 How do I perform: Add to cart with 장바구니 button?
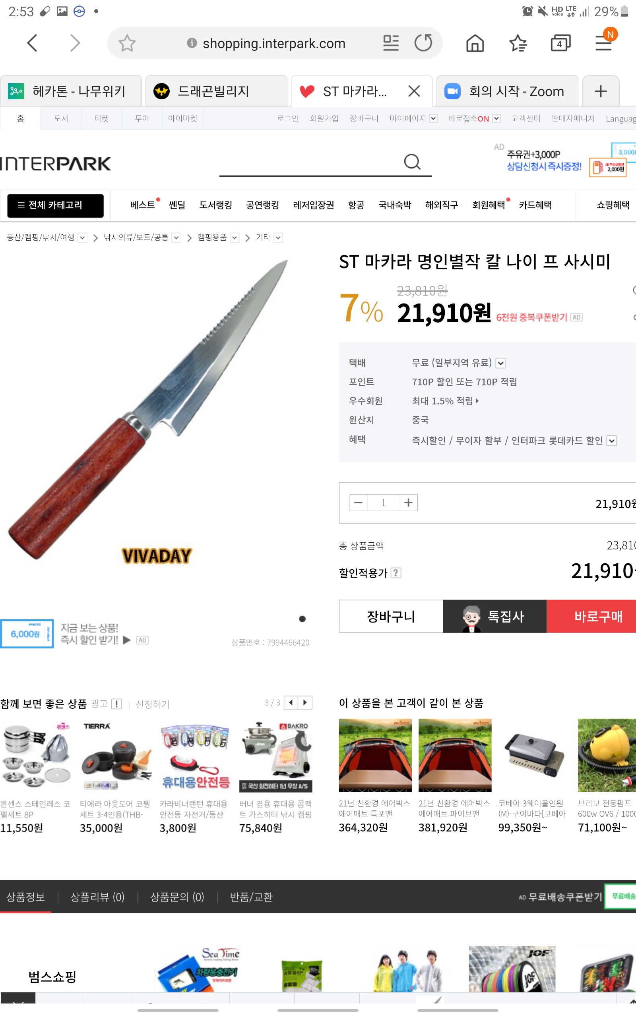tap(391, 617)
